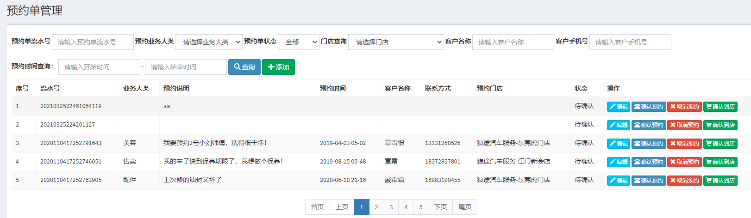This screenshot has width=751, height=218.
Task: Click serial number 2021032522461064119
Action: (71, 106)
